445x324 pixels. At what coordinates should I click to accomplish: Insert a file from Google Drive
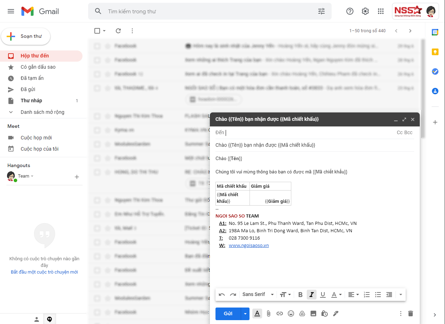(x=302, y=313)
